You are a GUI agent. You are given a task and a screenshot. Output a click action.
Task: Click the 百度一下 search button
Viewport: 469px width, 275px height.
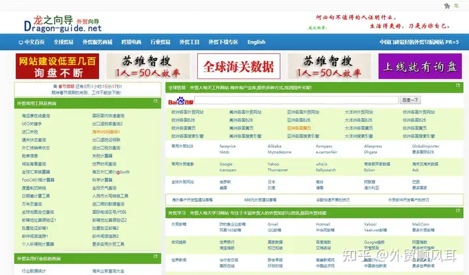[x=410, y=100]
